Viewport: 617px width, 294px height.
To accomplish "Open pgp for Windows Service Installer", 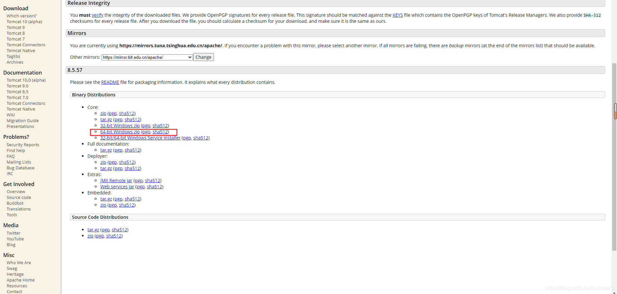I will click(x=187, y=138).
